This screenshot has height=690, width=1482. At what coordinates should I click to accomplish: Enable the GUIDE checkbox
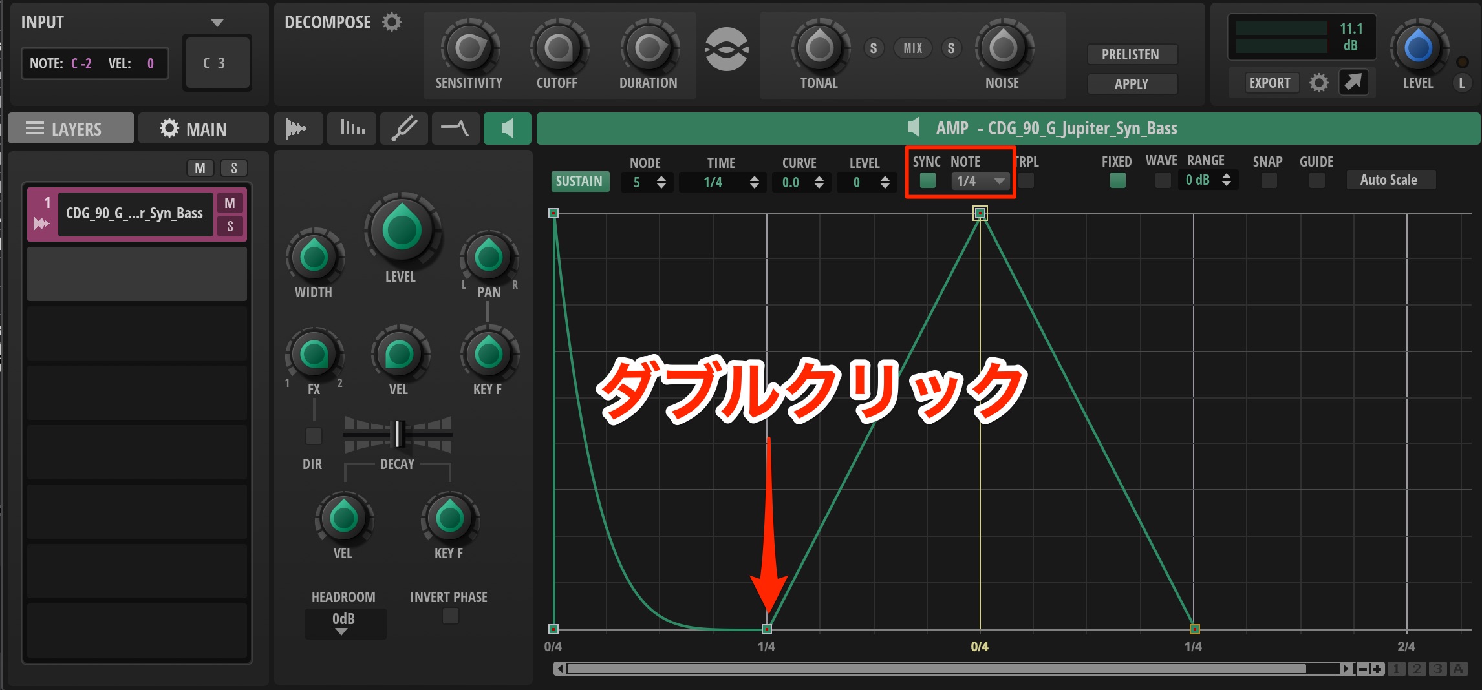pyautogui.click(x=1316, y=180)
